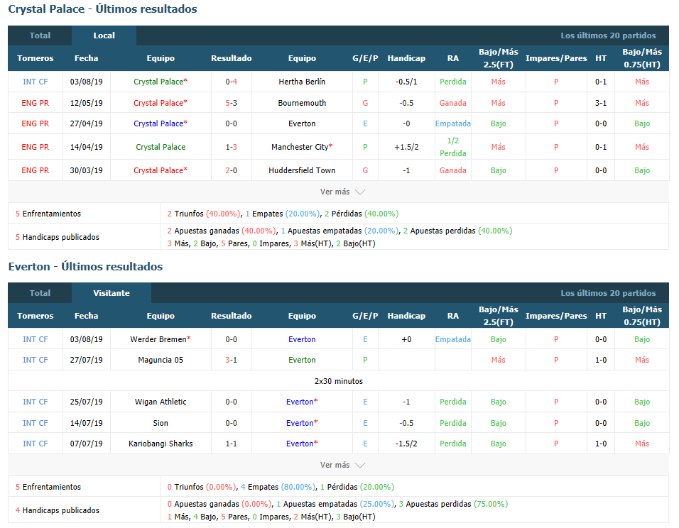
Task: Open Los últimos 20 partidos in Everton table
Action: (x=608, y=293)
